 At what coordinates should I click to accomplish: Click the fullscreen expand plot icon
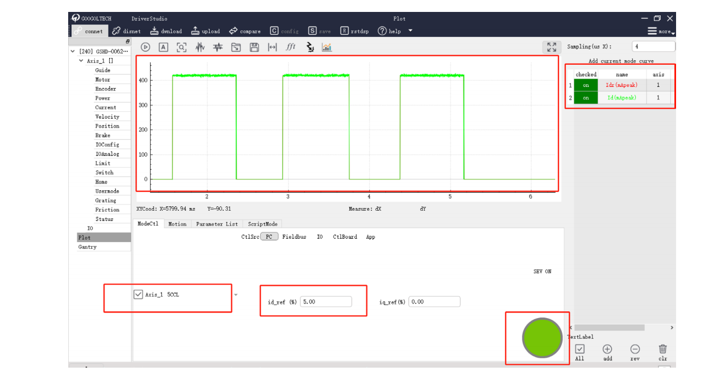tap(551, 47)
